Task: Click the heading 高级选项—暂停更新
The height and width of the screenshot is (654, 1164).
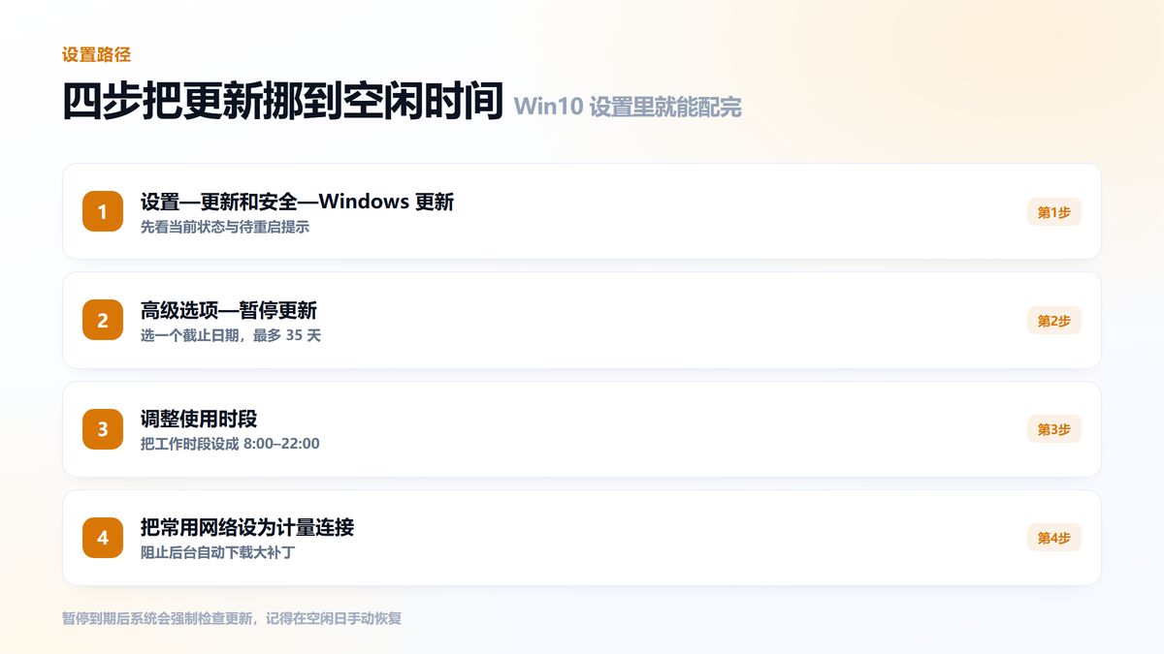Action: (x=229, y=310)
